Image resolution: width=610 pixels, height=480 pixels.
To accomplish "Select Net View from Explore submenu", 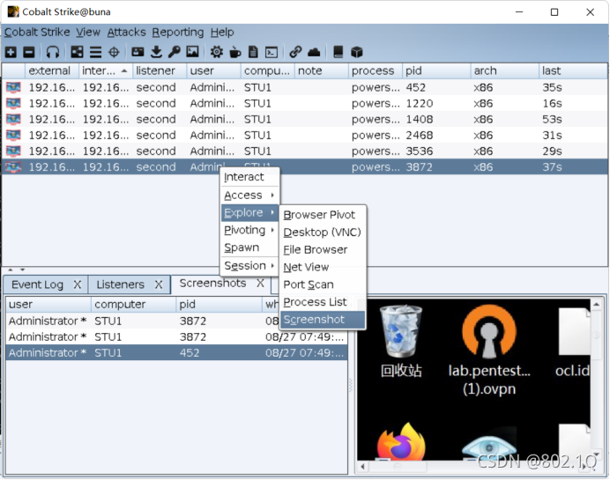I will pos(323,268).
